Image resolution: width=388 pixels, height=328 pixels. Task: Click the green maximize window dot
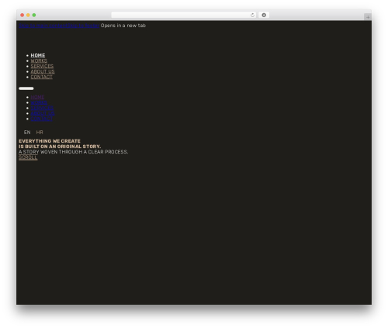click(x=34, y=15)
